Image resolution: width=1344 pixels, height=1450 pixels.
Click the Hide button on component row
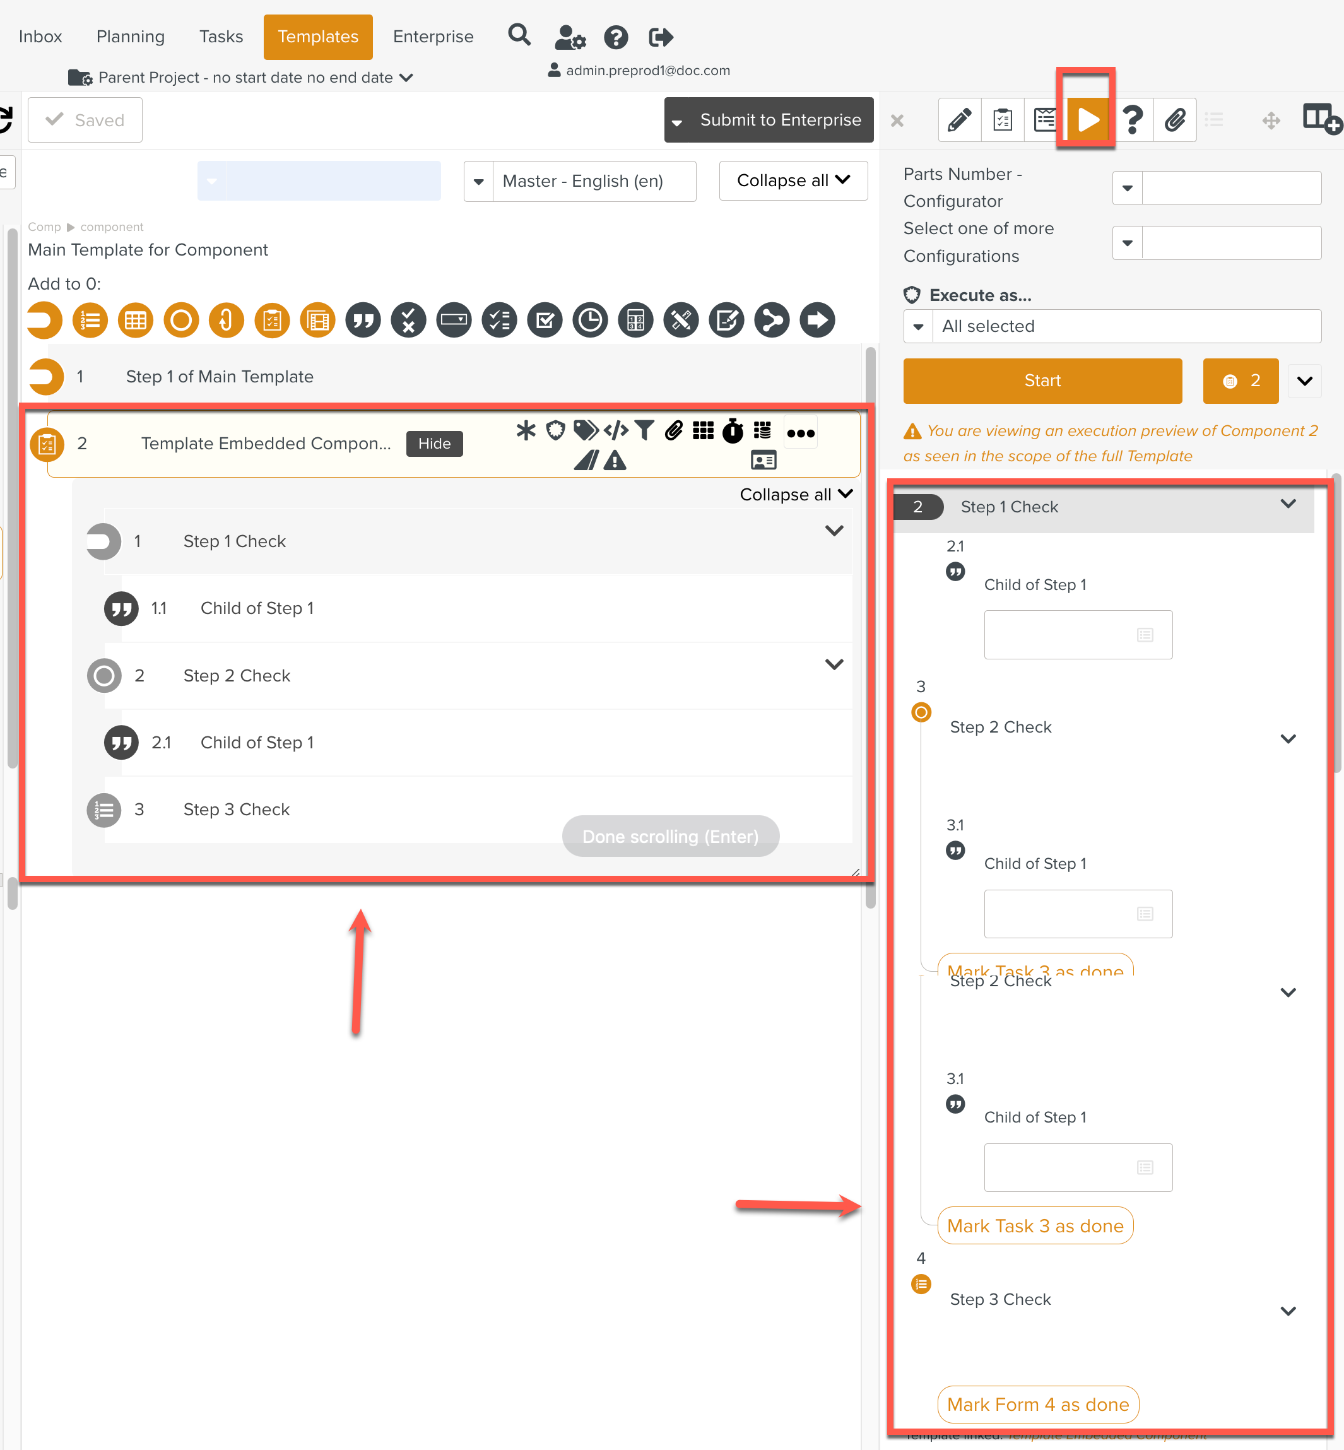tap(435, 444)
